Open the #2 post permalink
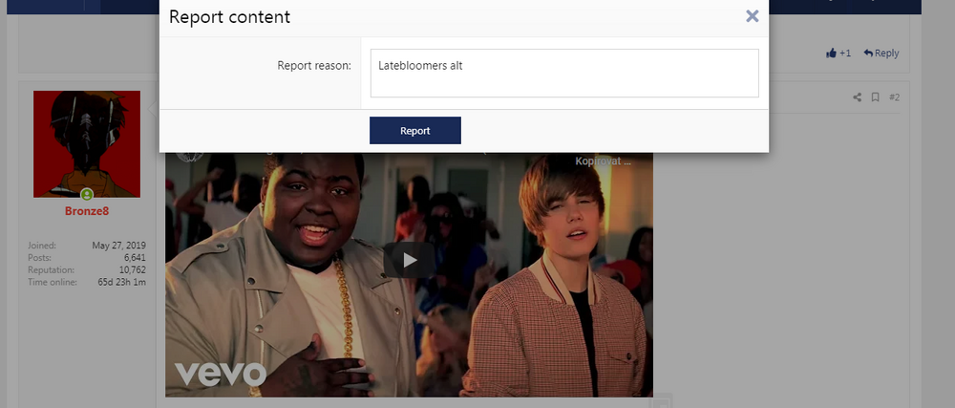 tap(894, 97)
